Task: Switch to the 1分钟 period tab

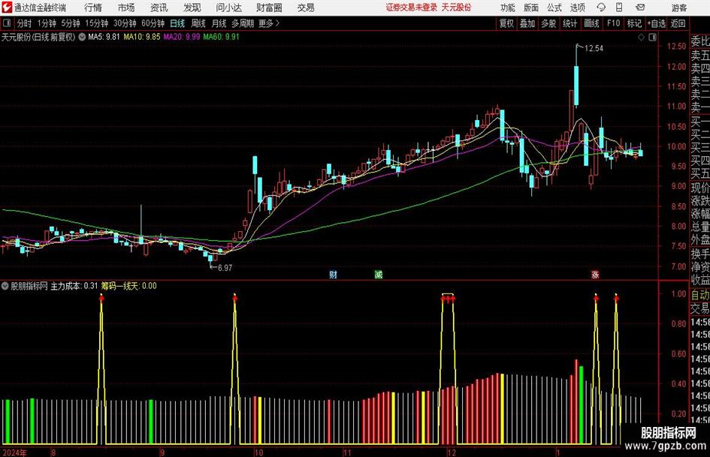Action: click(x=47, y=23)
